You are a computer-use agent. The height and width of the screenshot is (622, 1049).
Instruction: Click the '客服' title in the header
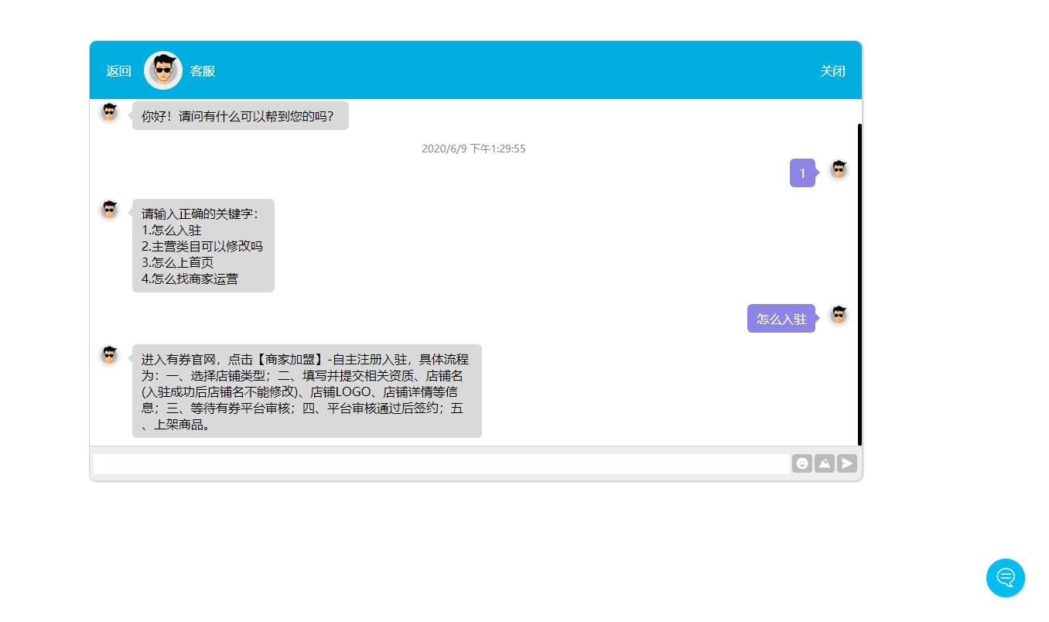pyautogui.click(x=203, y=70)
